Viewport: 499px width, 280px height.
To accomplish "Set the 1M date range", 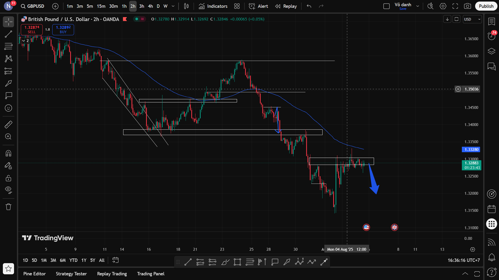I will 44,260.
